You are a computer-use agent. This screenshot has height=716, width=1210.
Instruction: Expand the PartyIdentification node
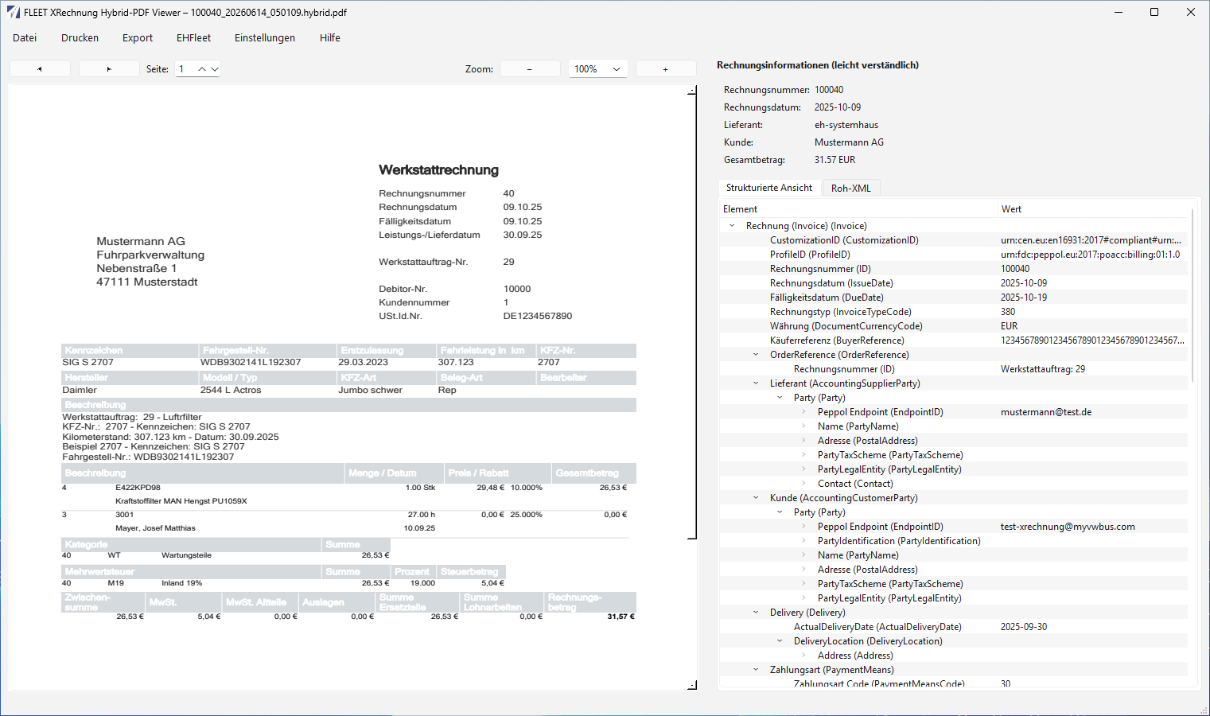(803, 541)
